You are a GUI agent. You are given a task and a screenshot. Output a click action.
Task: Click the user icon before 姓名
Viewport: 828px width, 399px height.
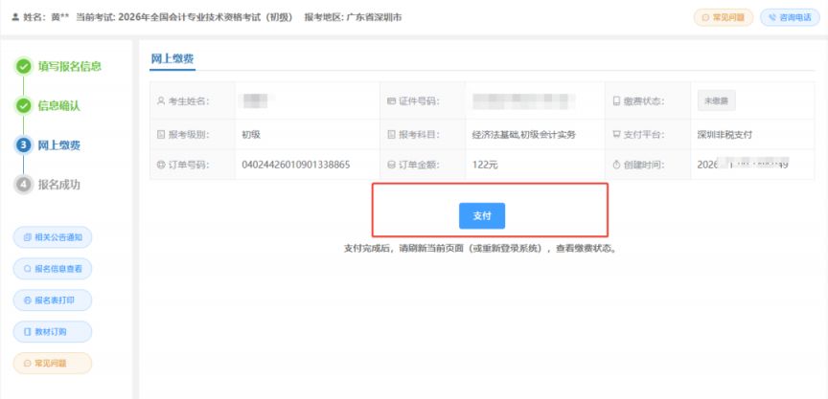[x=14, y=17]
